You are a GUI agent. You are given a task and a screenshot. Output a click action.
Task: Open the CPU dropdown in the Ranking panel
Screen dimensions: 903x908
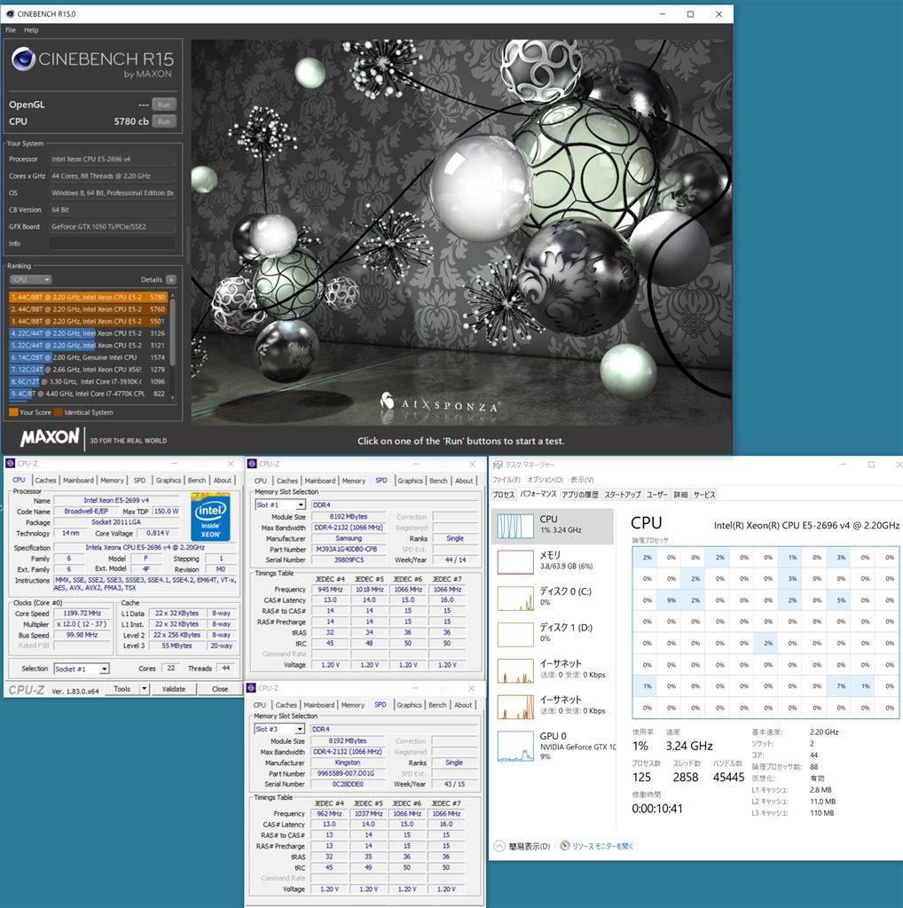[31, 279]
